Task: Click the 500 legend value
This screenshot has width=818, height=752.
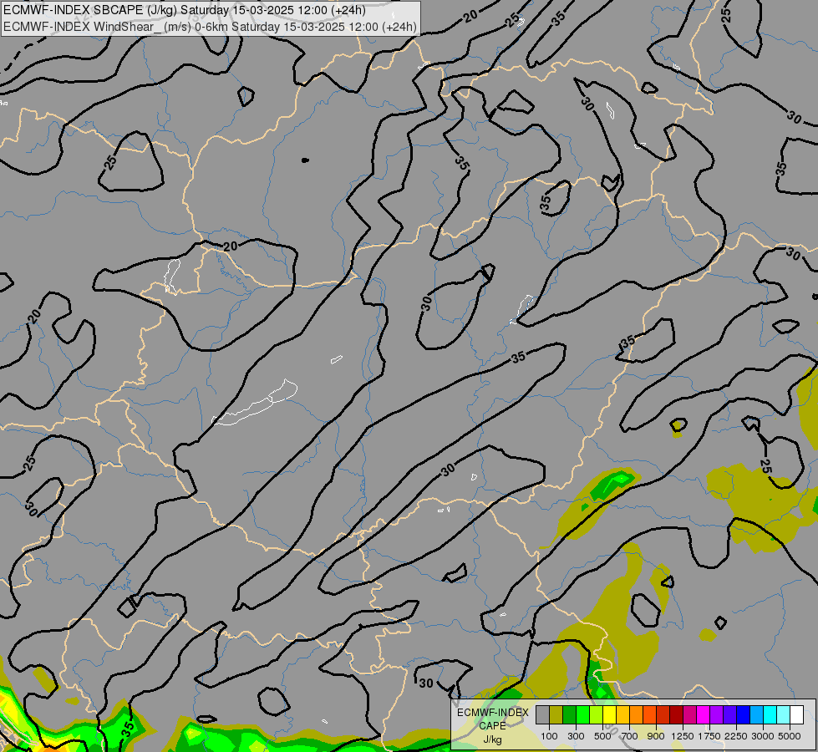Action: 602,736
